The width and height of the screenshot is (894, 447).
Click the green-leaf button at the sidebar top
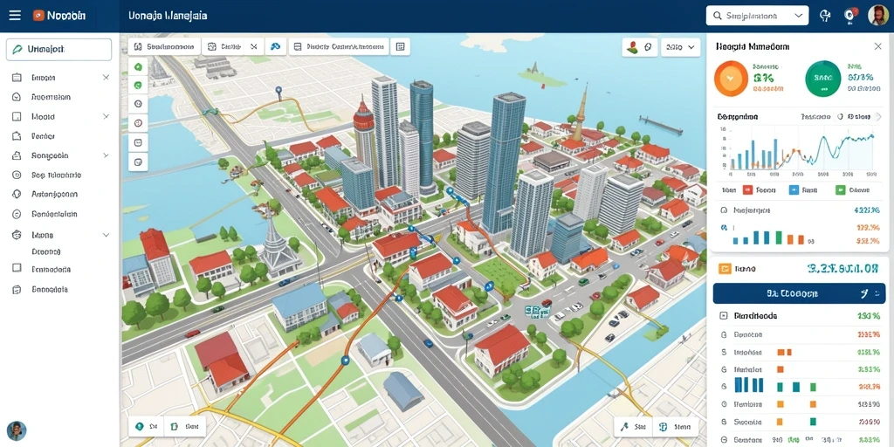pos(58,50)
